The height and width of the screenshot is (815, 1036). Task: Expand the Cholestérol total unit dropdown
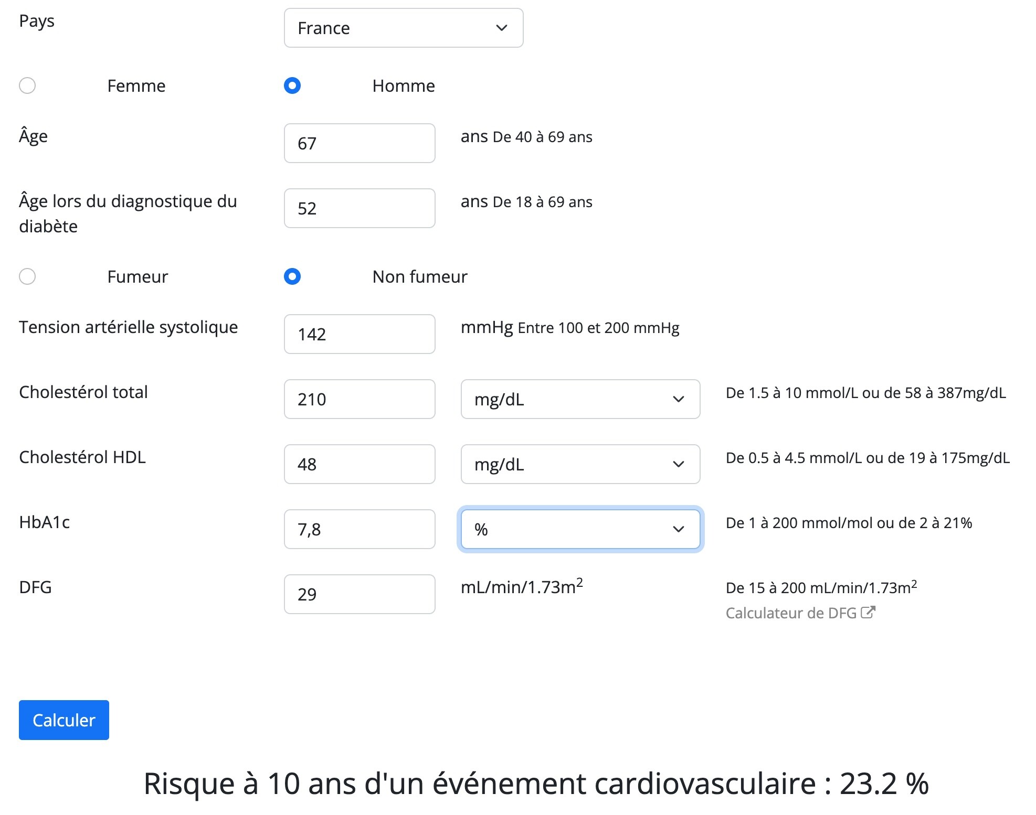(580, 399)
